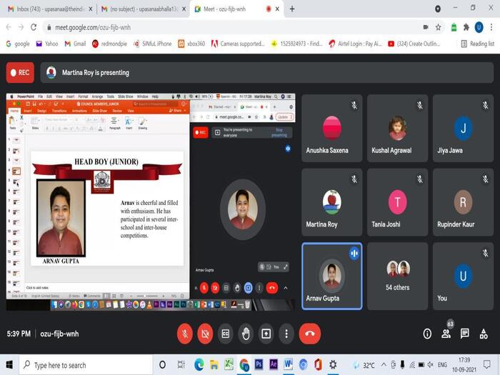Open chat with everyone panel
500x375 pixels.
point(465,334)
